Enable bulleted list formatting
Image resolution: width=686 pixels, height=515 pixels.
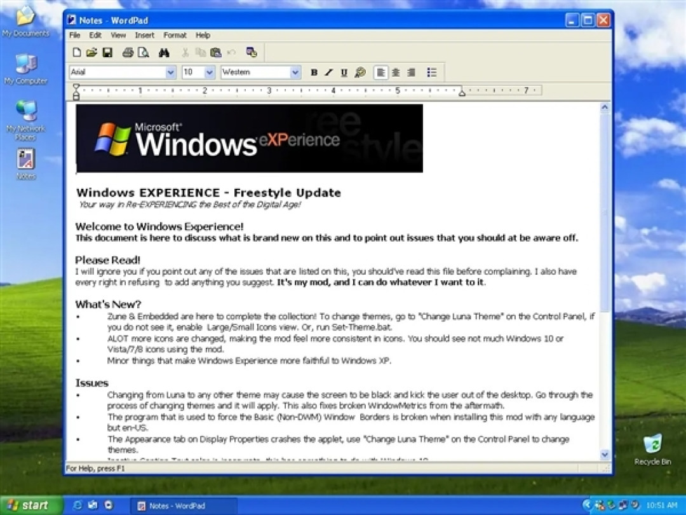[x=431, y=72]
